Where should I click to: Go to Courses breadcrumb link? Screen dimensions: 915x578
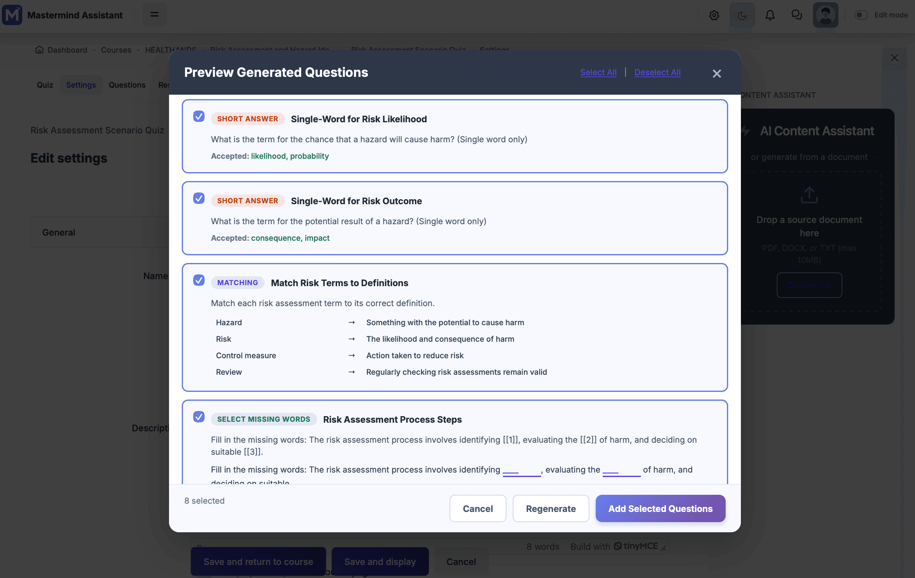click(x=116, y=50)
